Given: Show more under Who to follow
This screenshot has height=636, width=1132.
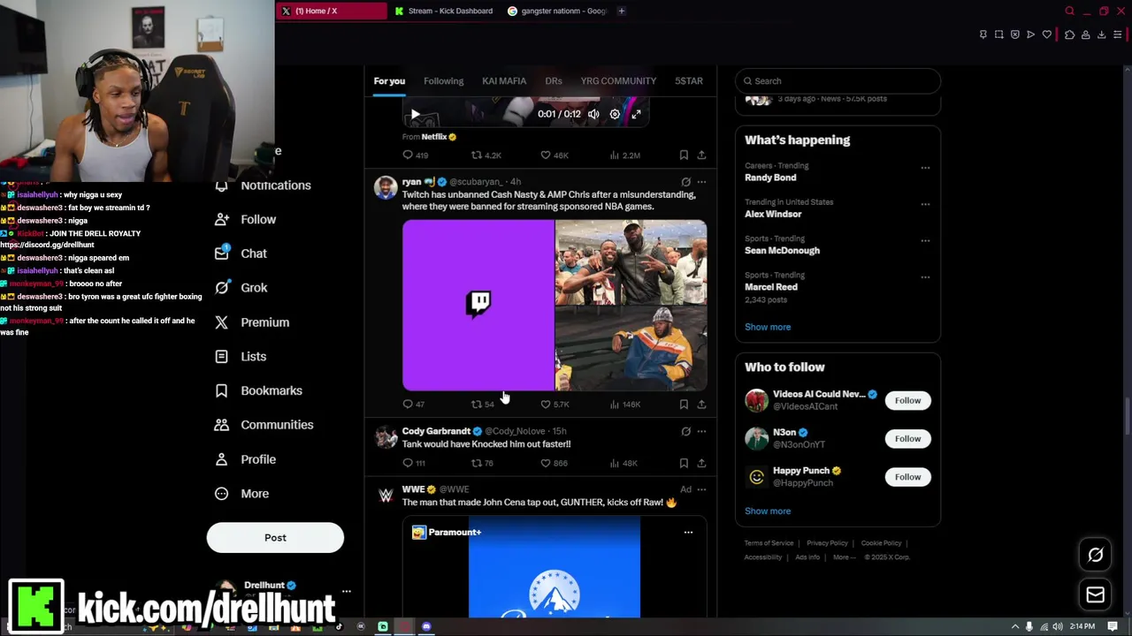Looking at the screenshot, I should tap(768, 511).
